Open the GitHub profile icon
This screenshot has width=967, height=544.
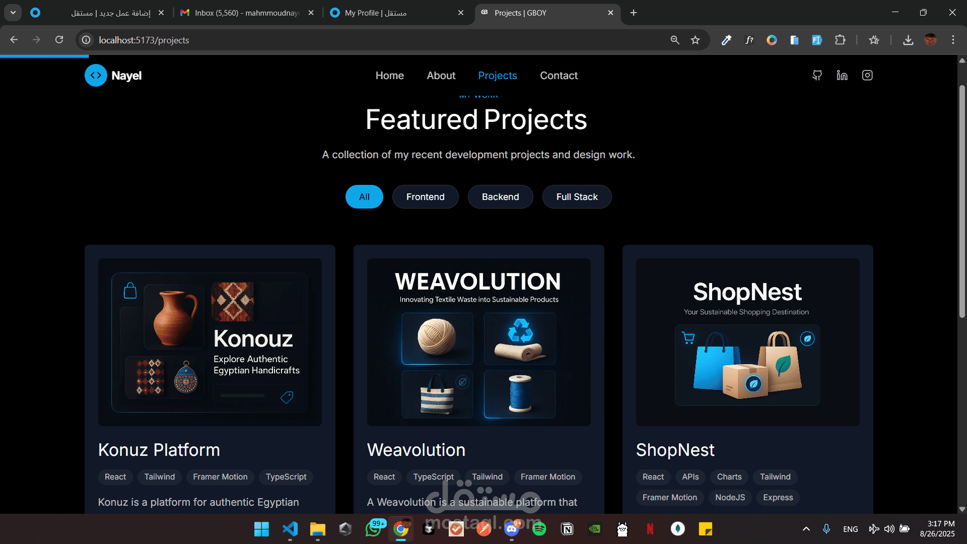[817, 76]
